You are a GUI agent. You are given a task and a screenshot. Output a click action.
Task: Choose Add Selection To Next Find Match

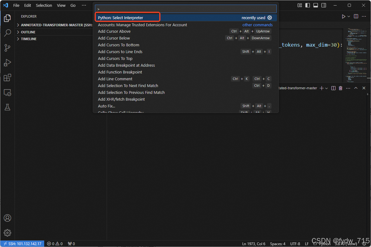(x=186, y=86)
